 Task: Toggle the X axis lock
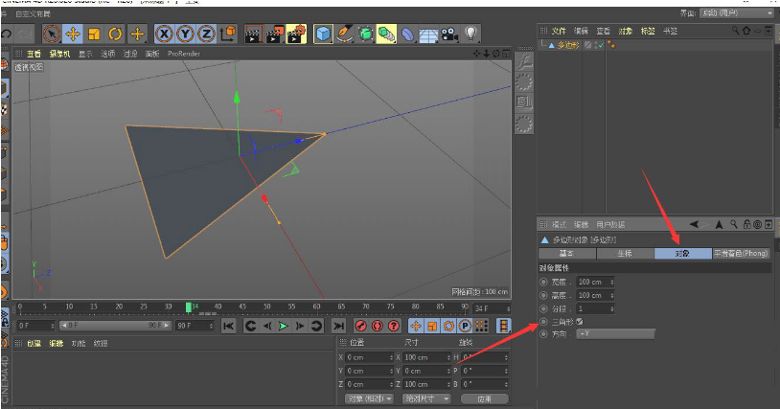(x=164, y=34)
